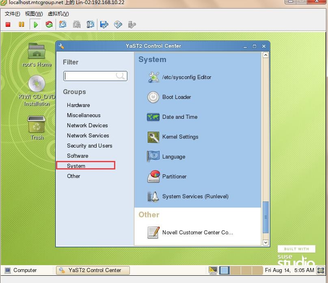Screen dimensions: 328x283
Task: Open Date and Time settings
Action: pos(172,117)
